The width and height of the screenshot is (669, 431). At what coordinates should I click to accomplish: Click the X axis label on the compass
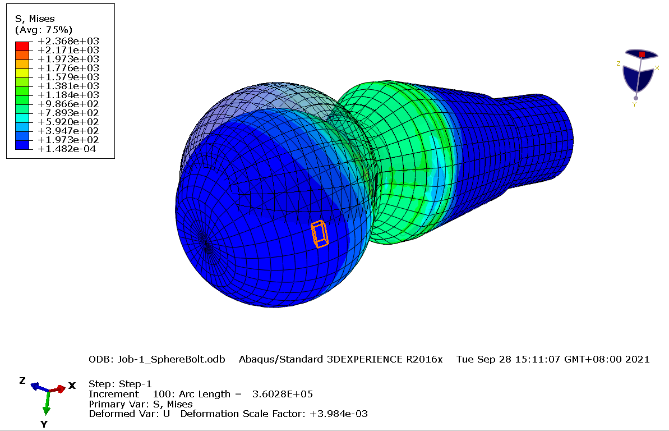[x=657, y=67]
